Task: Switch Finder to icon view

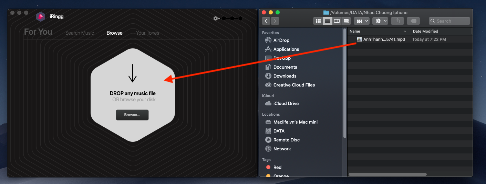Action: coord(318,21)
